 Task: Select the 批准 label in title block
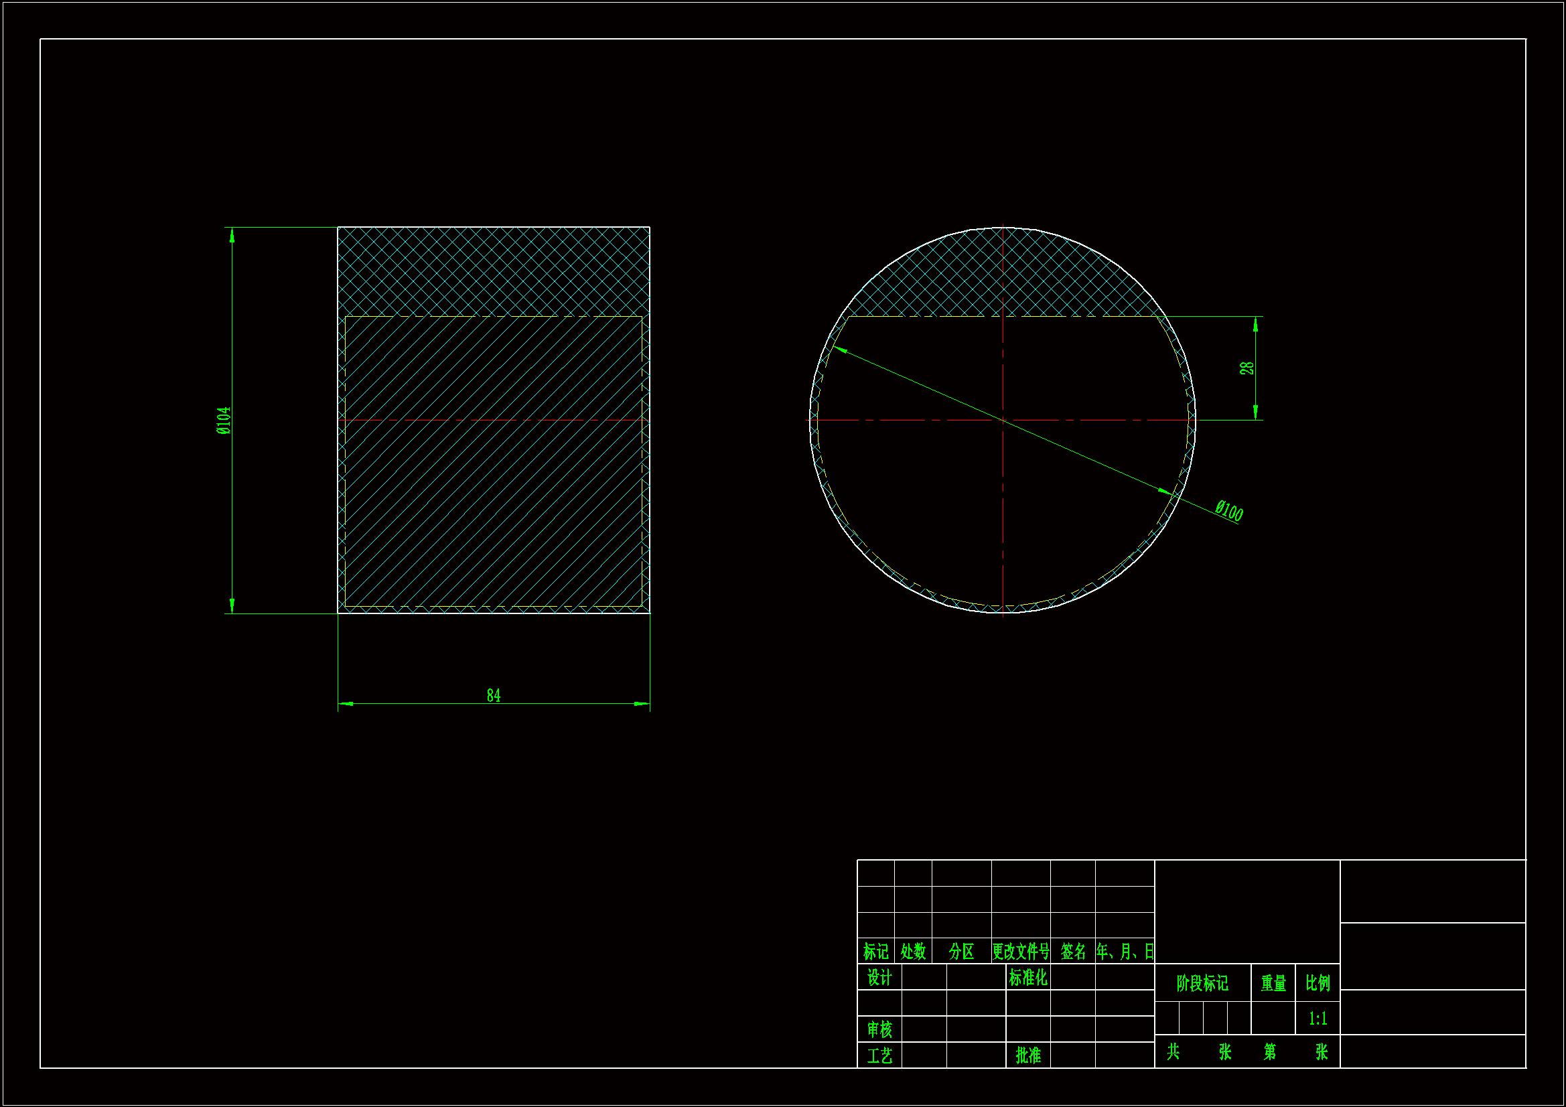(x=1028, y=1055)
